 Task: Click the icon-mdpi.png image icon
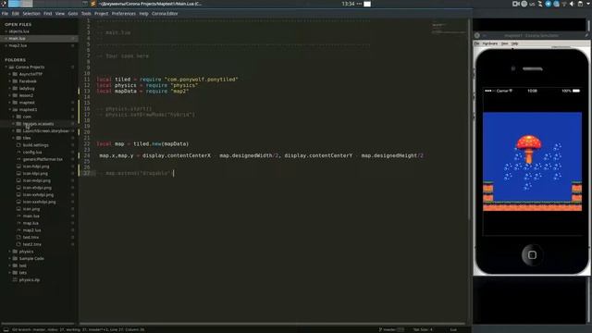(18, 180)
